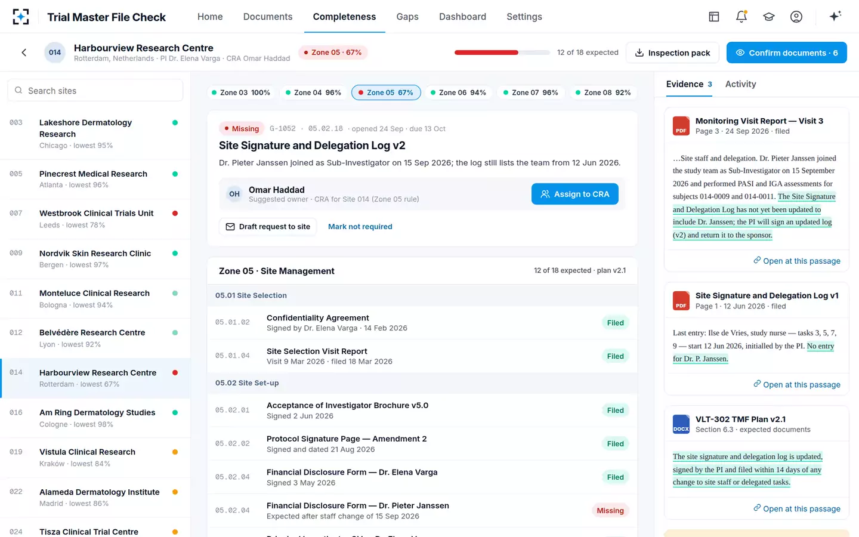Select the Zone 07 96% chip
The width and height of the screenshot is (859, 537).
[530, 92]
